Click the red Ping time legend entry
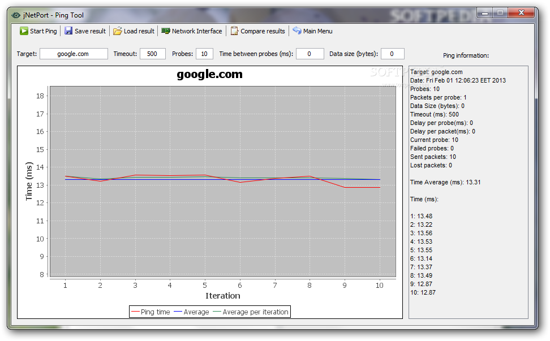This screenshot has width=550, height=341. 151,312
